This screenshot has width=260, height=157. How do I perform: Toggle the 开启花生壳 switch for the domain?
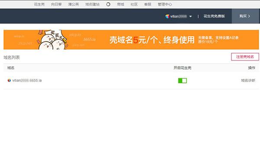pyautogui.click(x=182, y=80)
